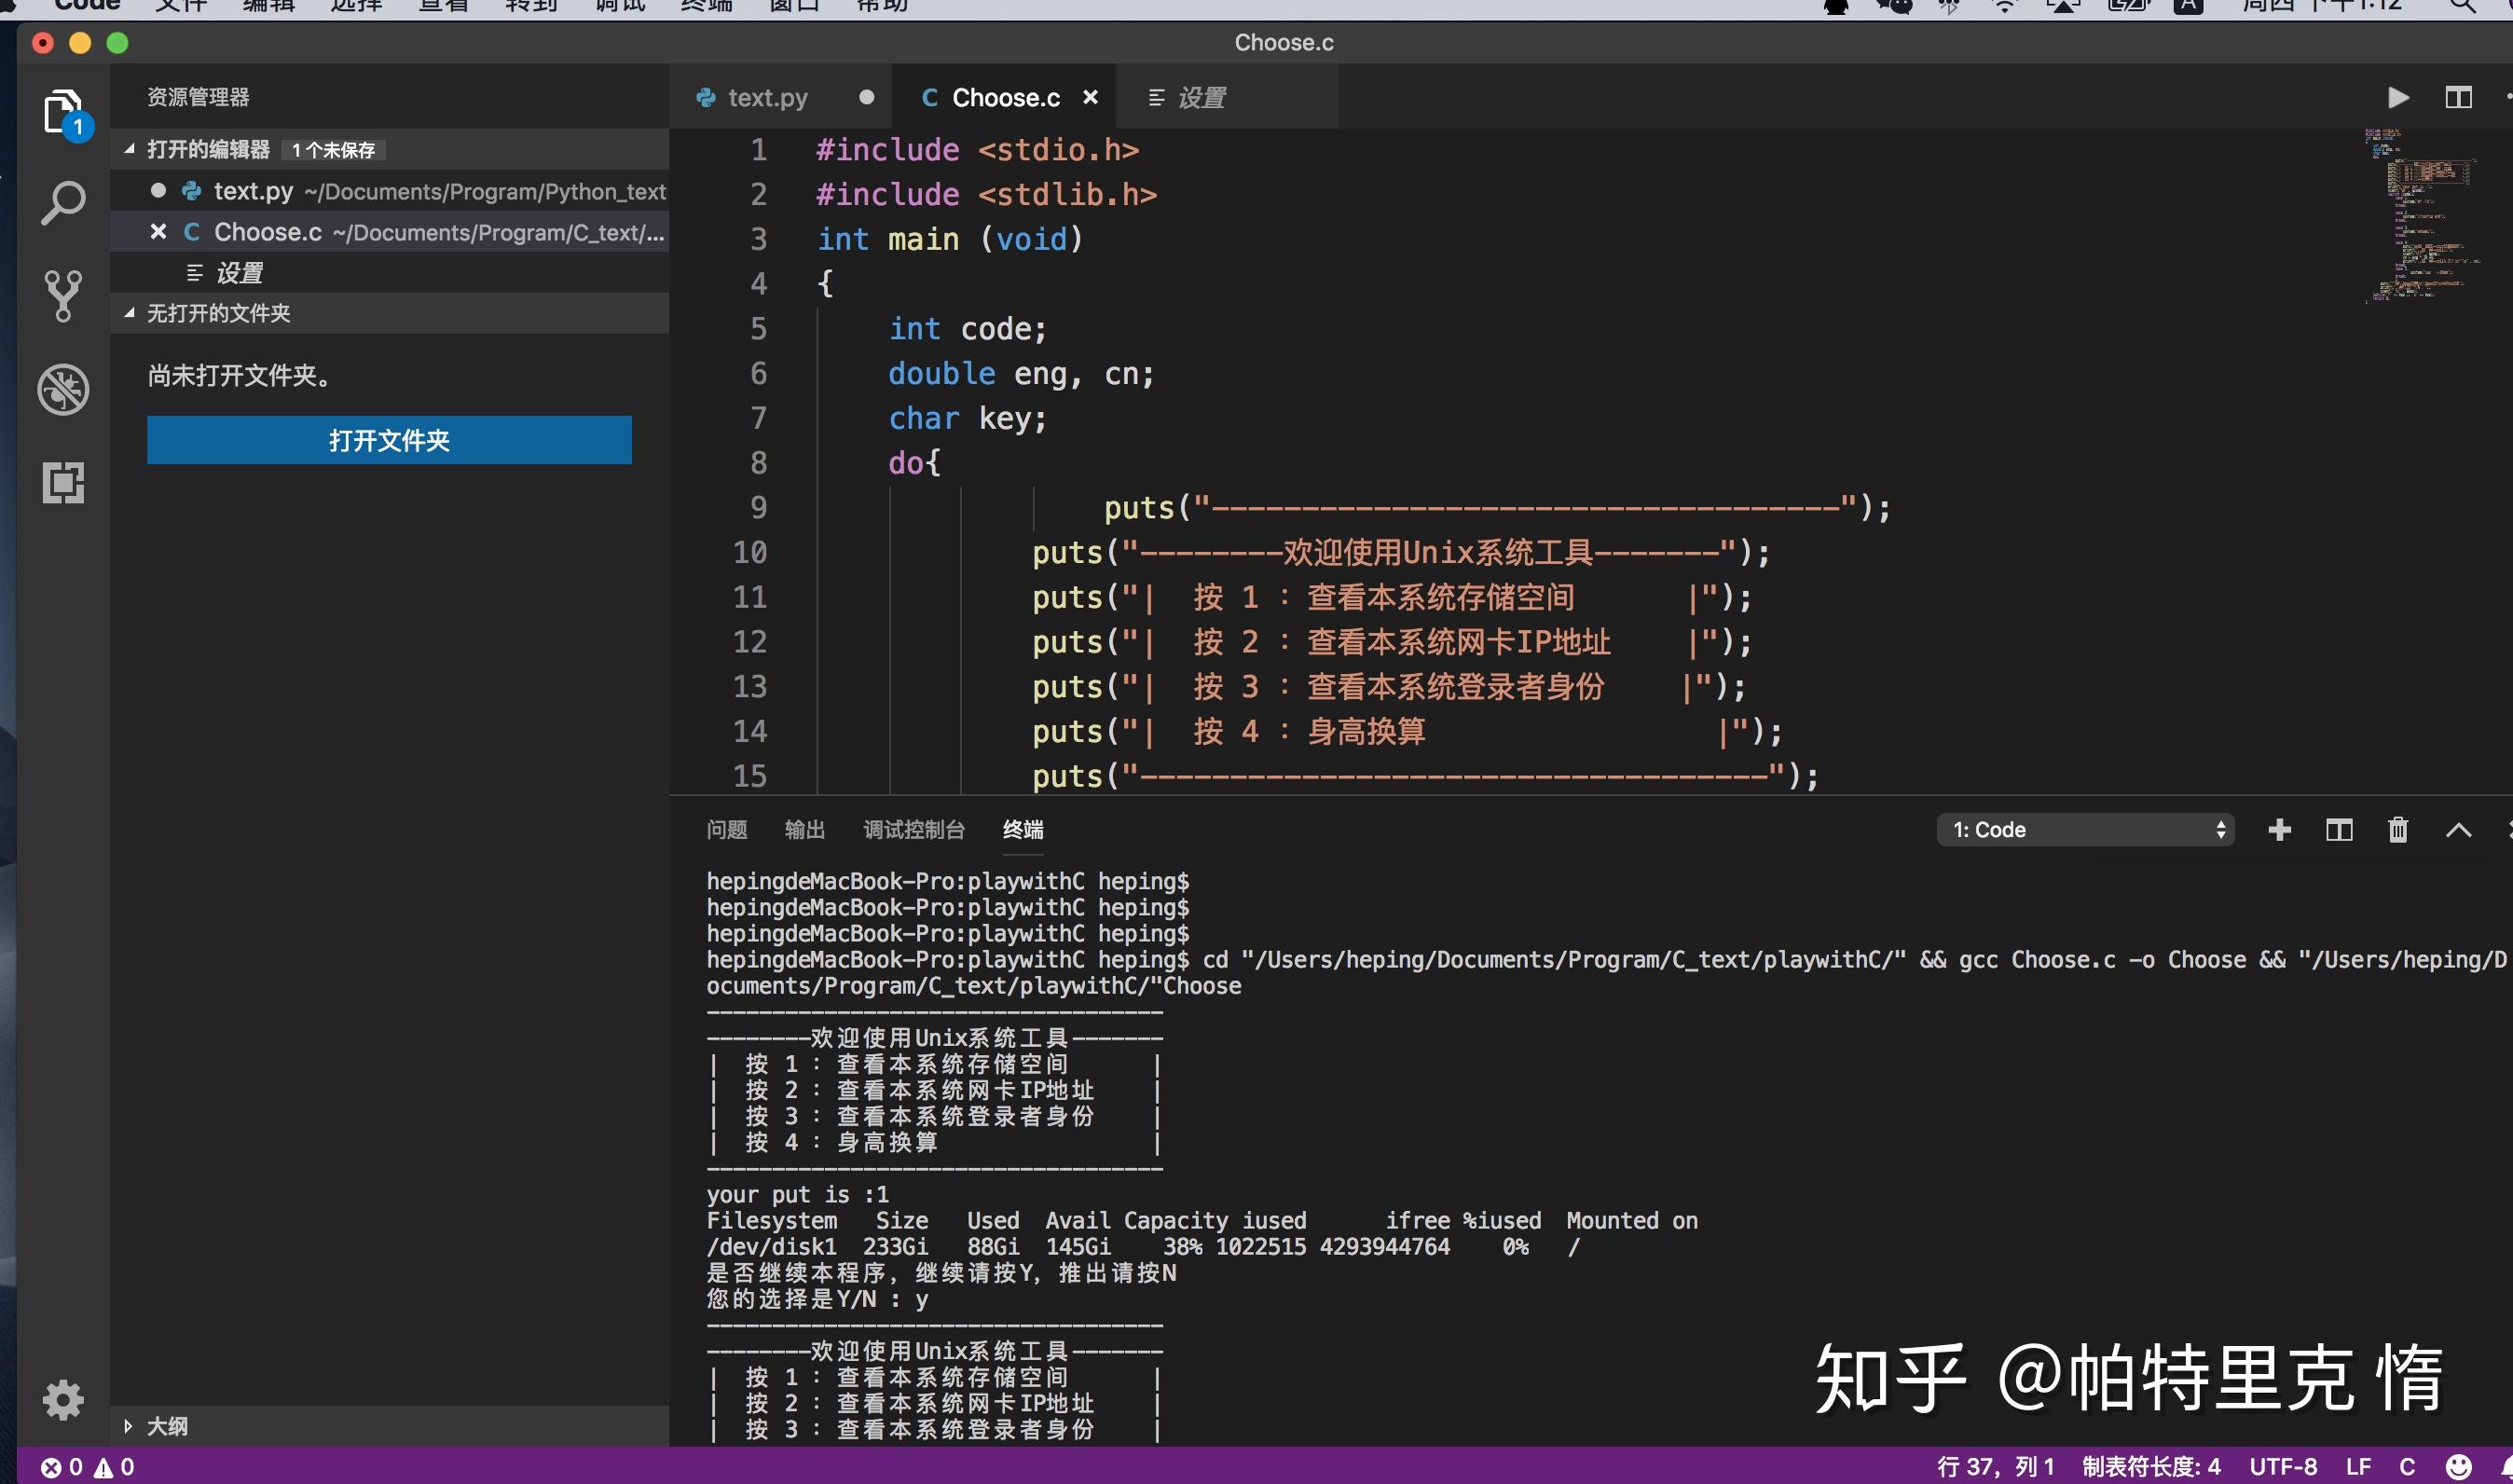Click the code minimap preview
This screenshot has height=1484, width=2513.
(2420, 215)
